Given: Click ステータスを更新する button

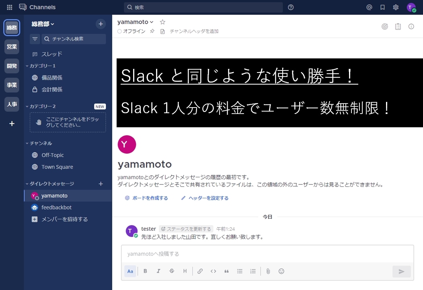Looking at the screenshot, I should 186,229.
